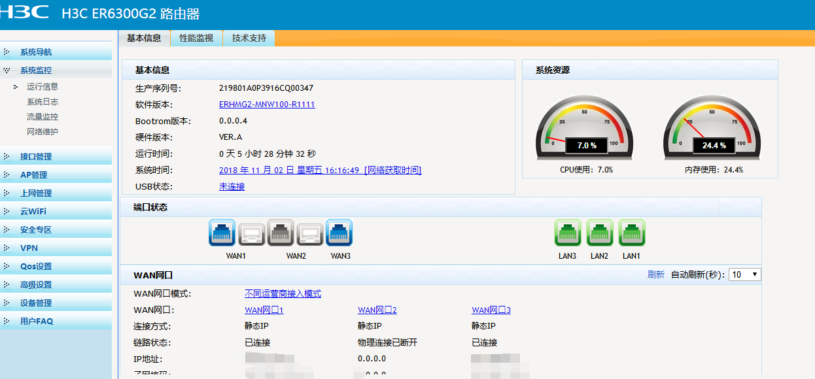Click the 系统资源 panel header
The width and height of the screenshot is (815, 379).
click(650, 70)
